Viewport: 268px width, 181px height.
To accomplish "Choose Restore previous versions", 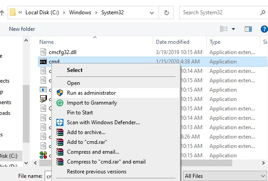I will 96,171.
